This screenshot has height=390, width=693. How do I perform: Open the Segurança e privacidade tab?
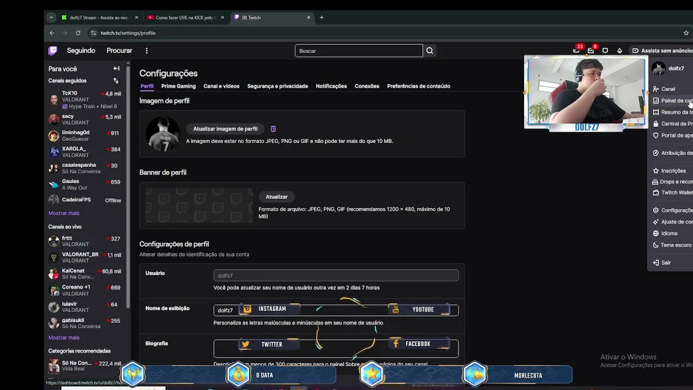pos(278,86)
